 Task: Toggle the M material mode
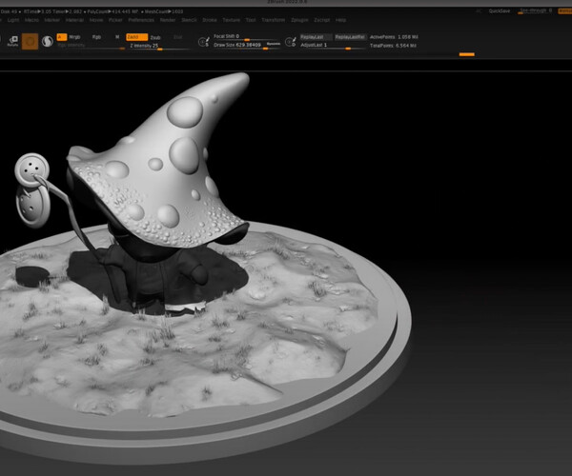point(117,37)
